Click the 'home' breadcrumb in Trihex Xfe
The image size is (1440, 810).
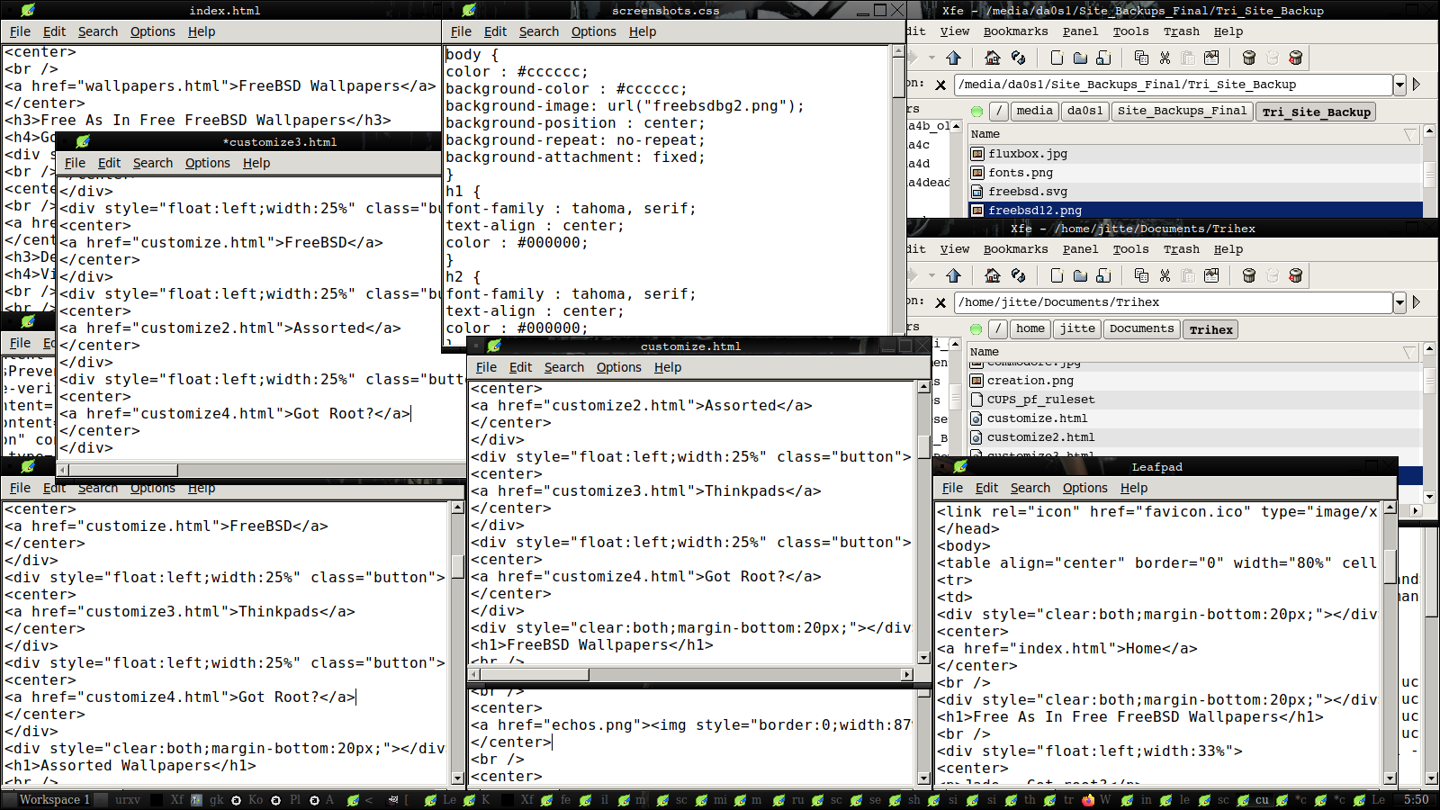(1030, 328)
